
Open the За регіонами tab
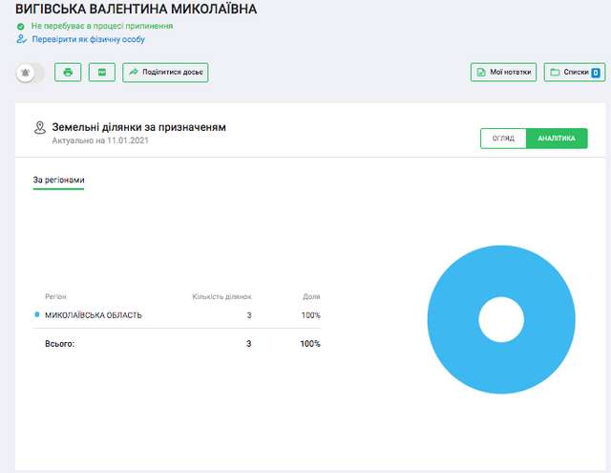click(58, 180)
